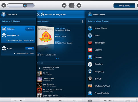The image size is (138, 102).
Task: Select the iheartradio source icon
Action: [x=90, y=43]
